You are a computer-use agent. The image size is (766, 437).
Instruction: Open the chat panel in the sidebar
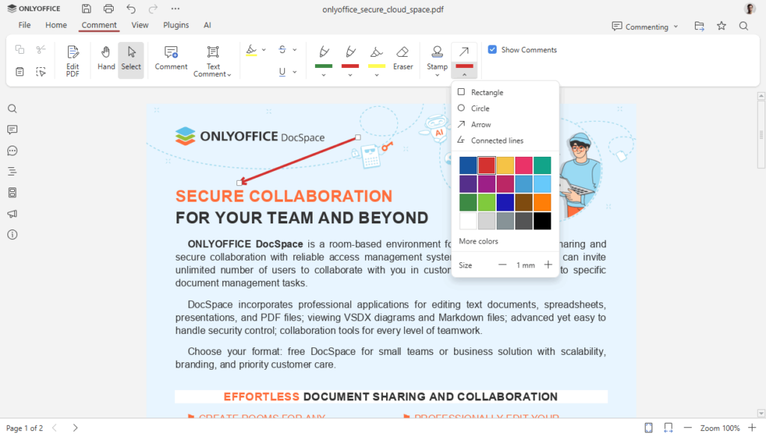point(12,151)
